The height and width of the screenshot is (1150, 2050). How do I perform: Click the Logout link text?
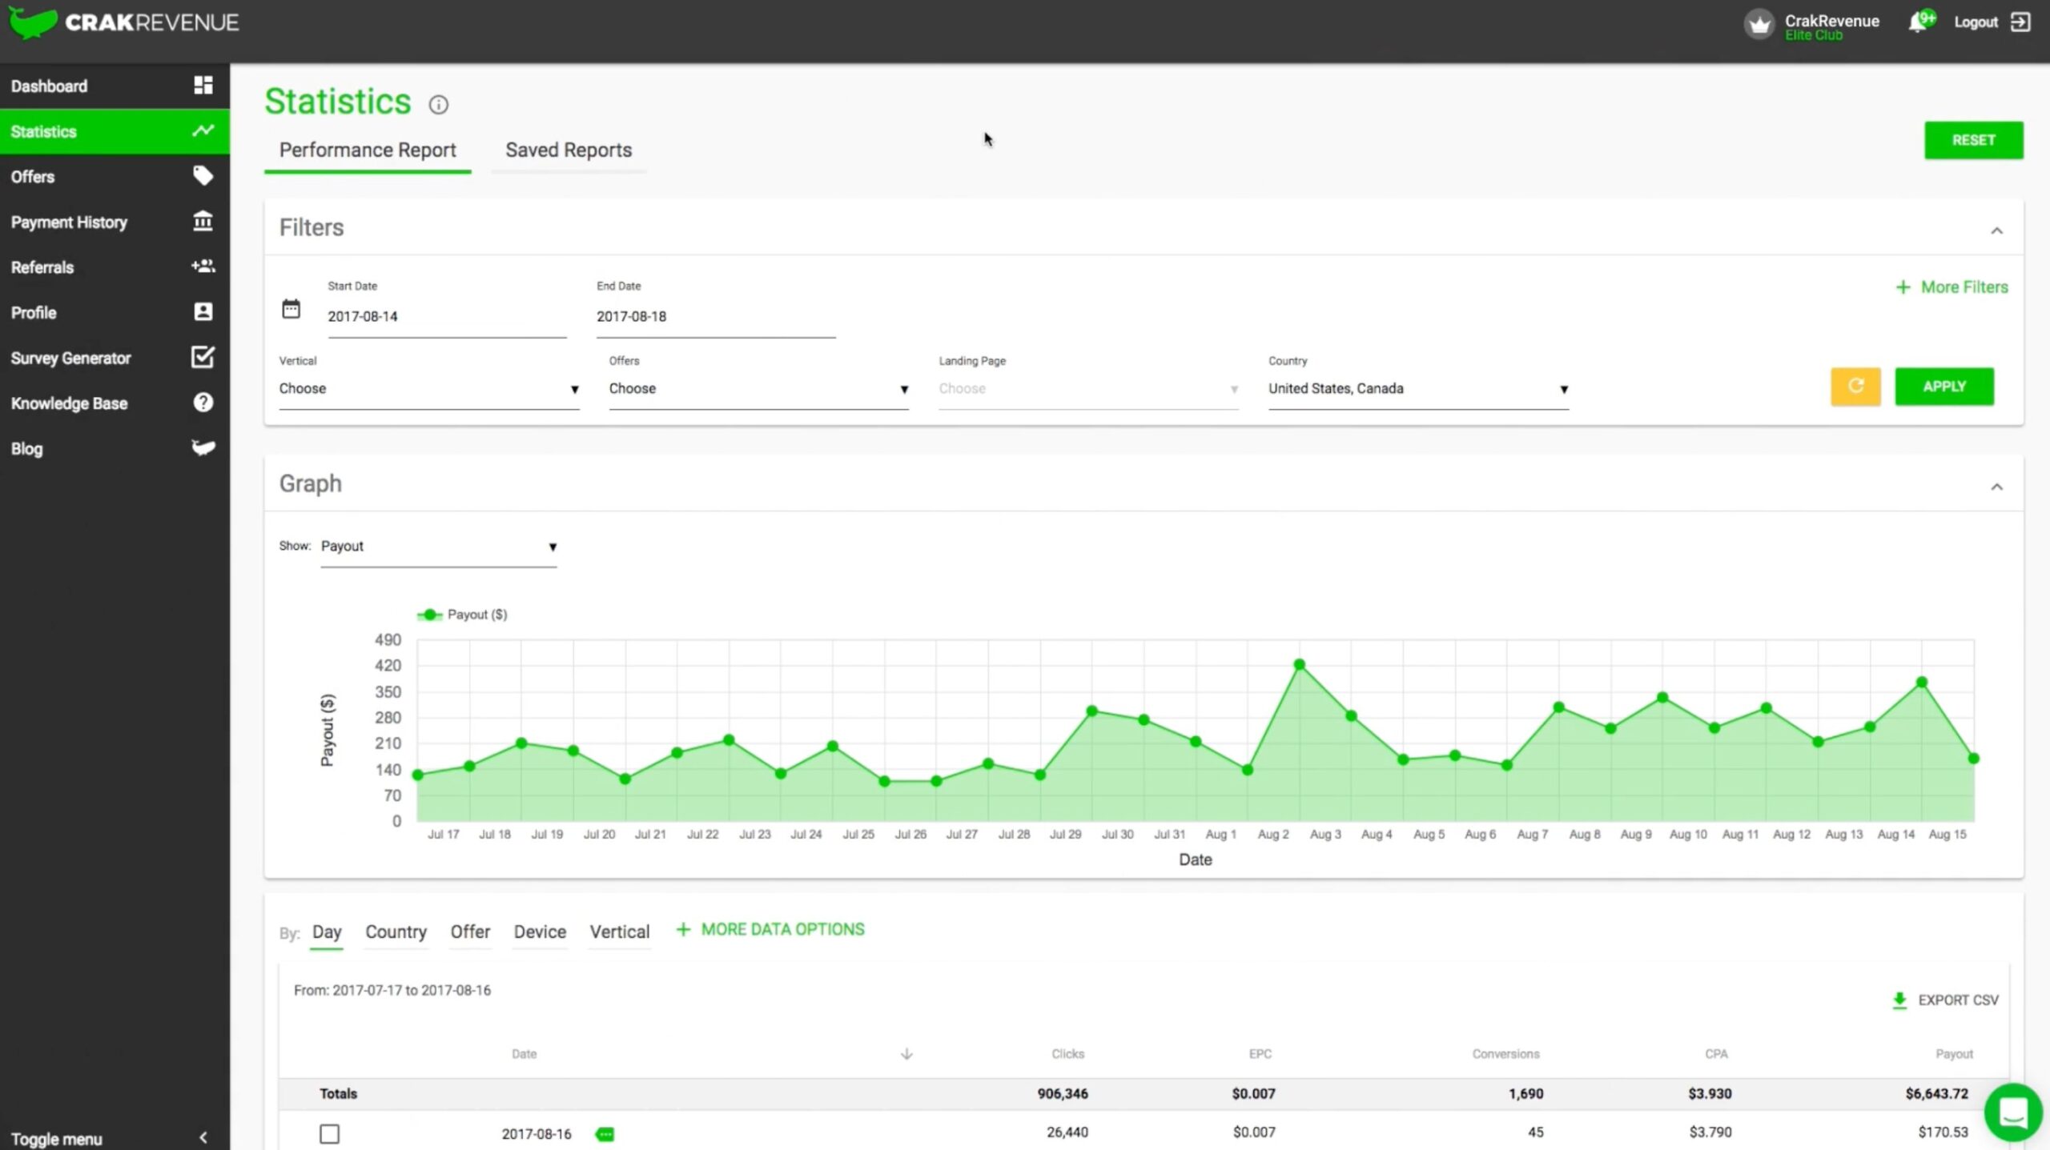pyautogui.click(x=1976, y=22)
